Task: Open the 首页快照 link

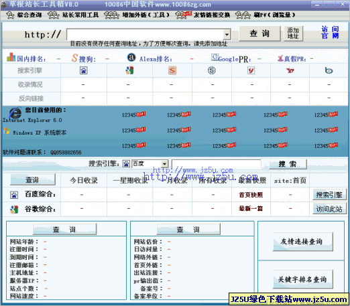Action: (x=251, y=195)
